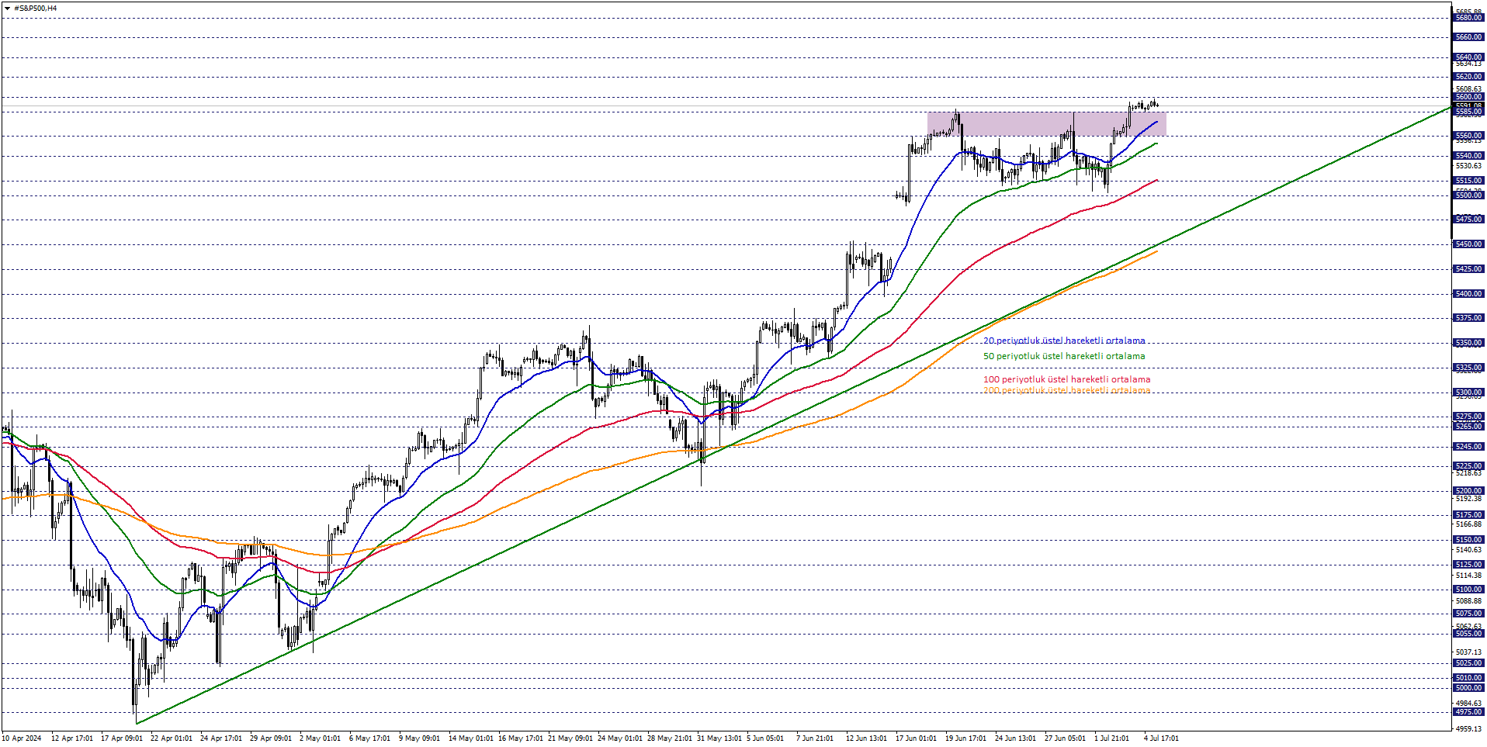The height and width of the screenshot is (747, 1487).
Task: Click the 5500.00 price level label
Action: pyautogui.click(x=1468, y=195)
